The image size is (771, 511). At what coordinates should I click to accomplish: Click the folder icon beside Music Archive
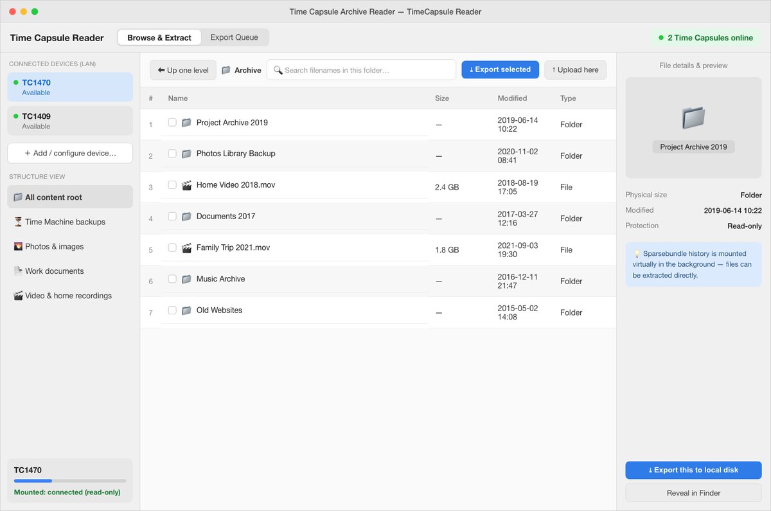click(x=186, y=279)
